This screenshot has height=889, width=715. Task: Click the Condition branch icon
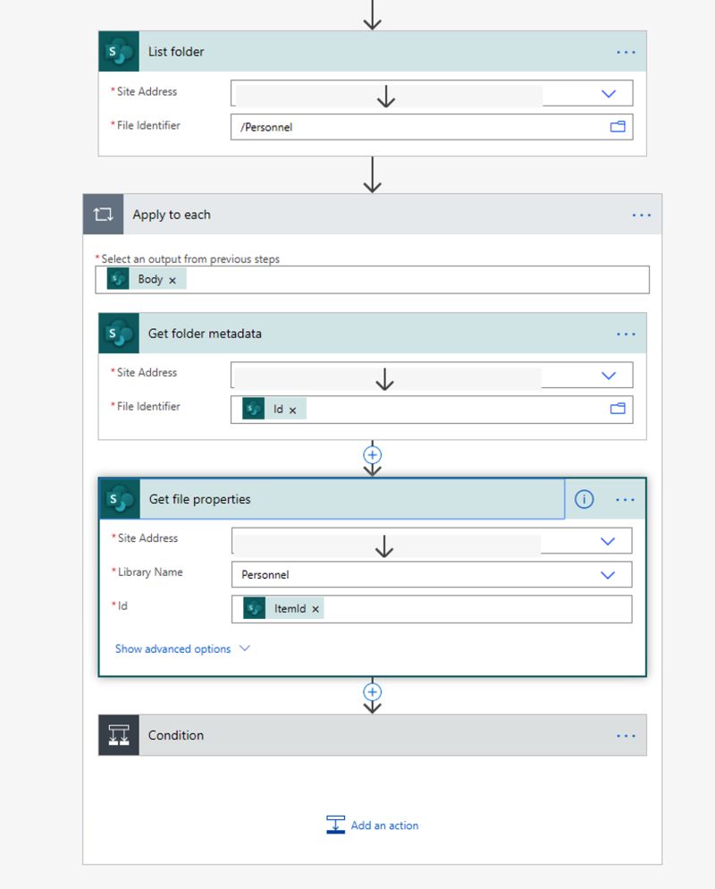coord(119,735)
